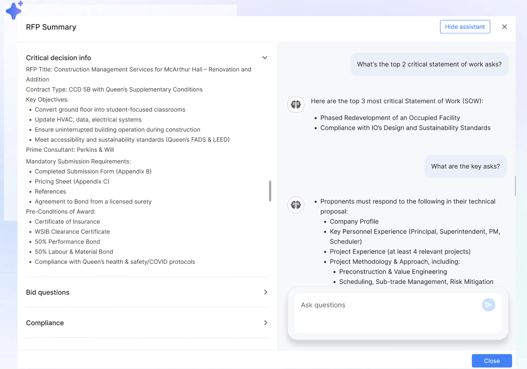Screen dimensions: 527x369
Task: Click the chevron next to Critical decision info
Action: tap(265, 58)
